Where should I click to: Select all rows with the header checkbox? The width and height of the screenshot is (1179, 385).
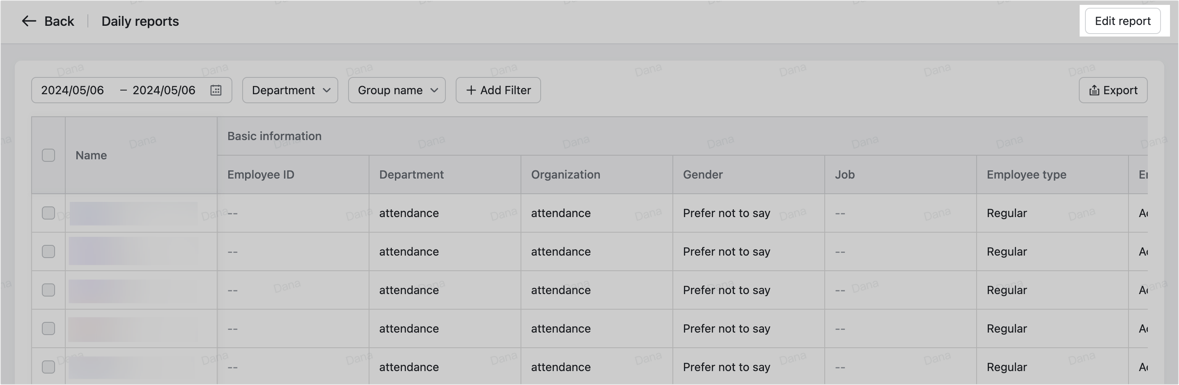tap(48, 155)
